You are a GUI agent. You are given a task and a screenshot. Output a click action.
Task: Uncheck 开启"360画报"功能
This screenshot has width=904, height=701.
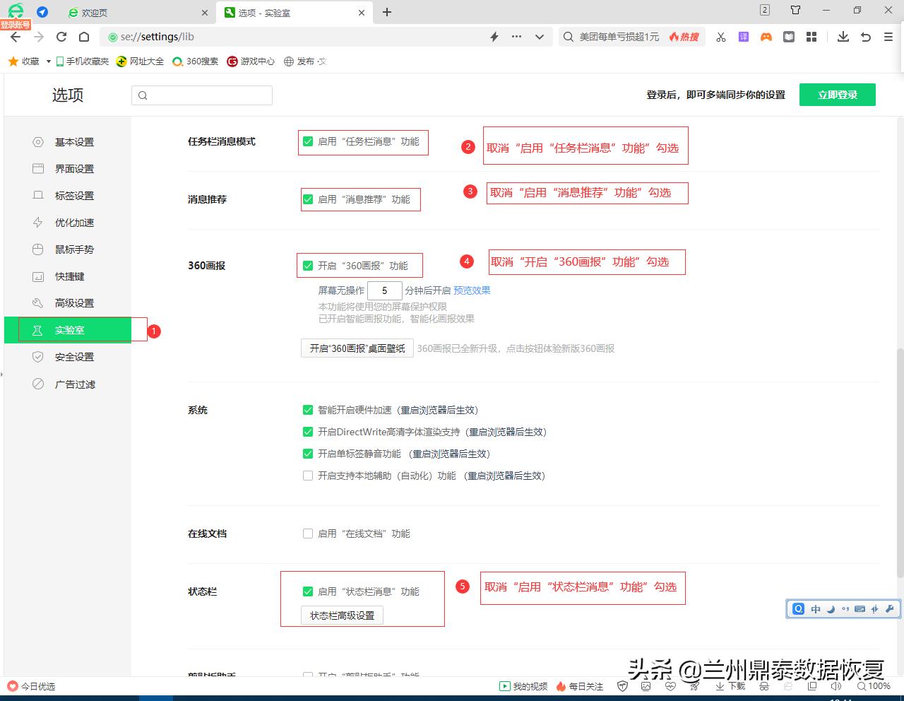click(x=308, y=264)
